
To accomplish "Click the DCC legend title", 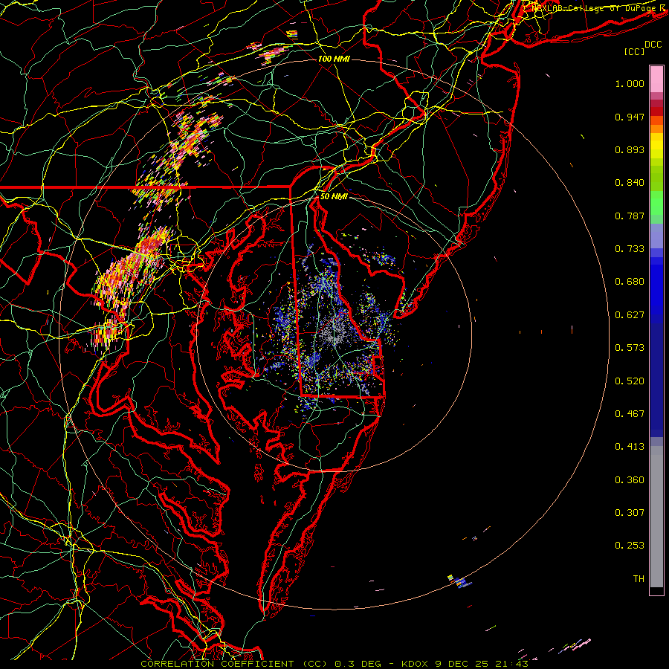I will click(x=653, y=45).
